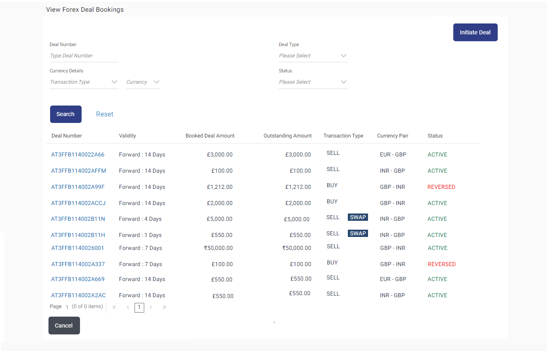547x351 pixels.
Task: Open deal AT3FFB114002B11H
Action: coord(78,235)
